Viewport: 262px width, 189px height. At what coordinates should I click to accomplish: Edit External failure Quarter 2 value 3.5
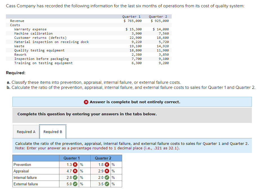click(101, 184)
